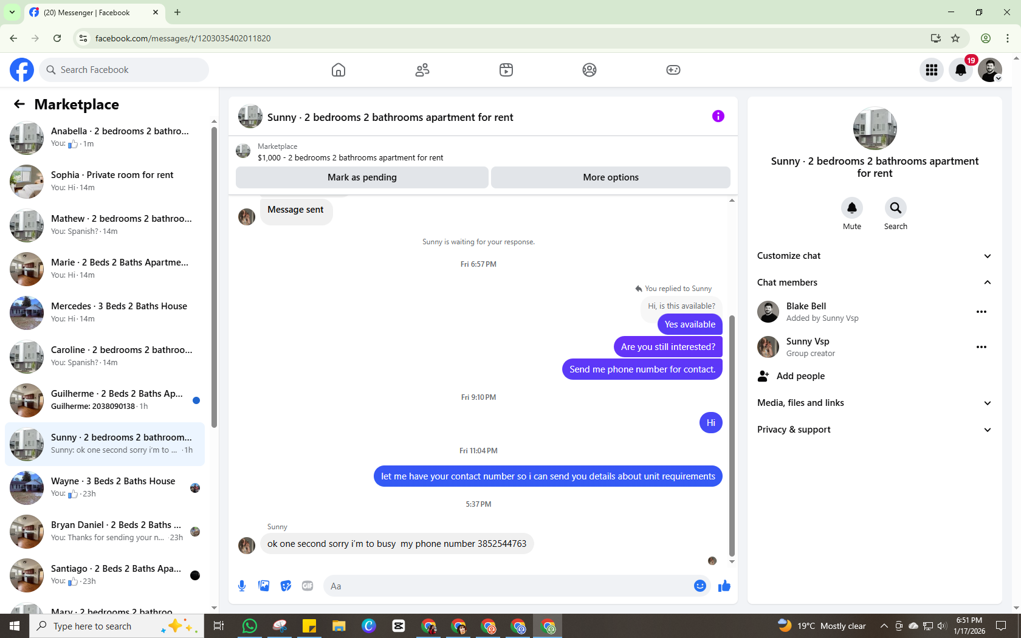The height and width of the screenshot is (638, 1021).
Task: Show hidden icons in system tray
Action: coord(884,626)
